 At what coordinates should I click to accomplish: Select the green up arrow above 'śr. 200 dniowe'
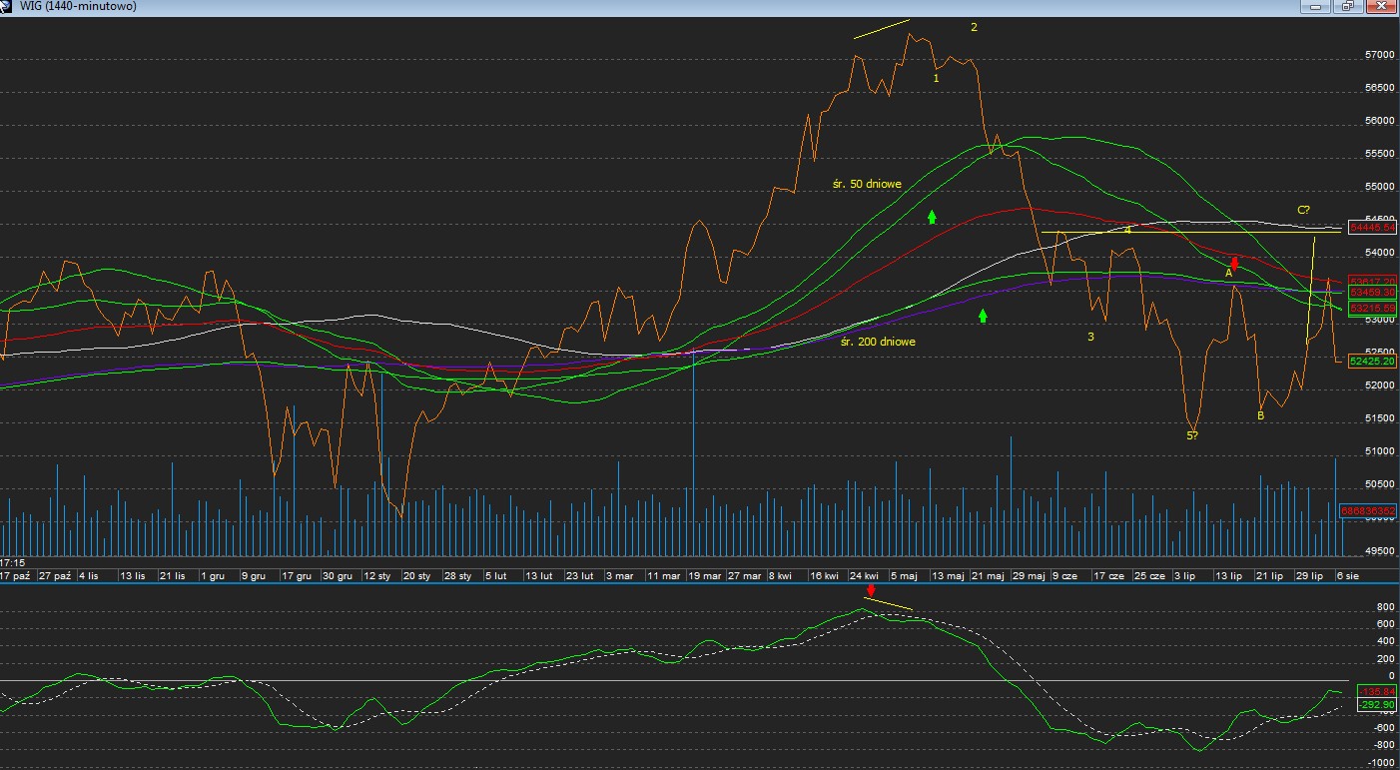(983, 316)
